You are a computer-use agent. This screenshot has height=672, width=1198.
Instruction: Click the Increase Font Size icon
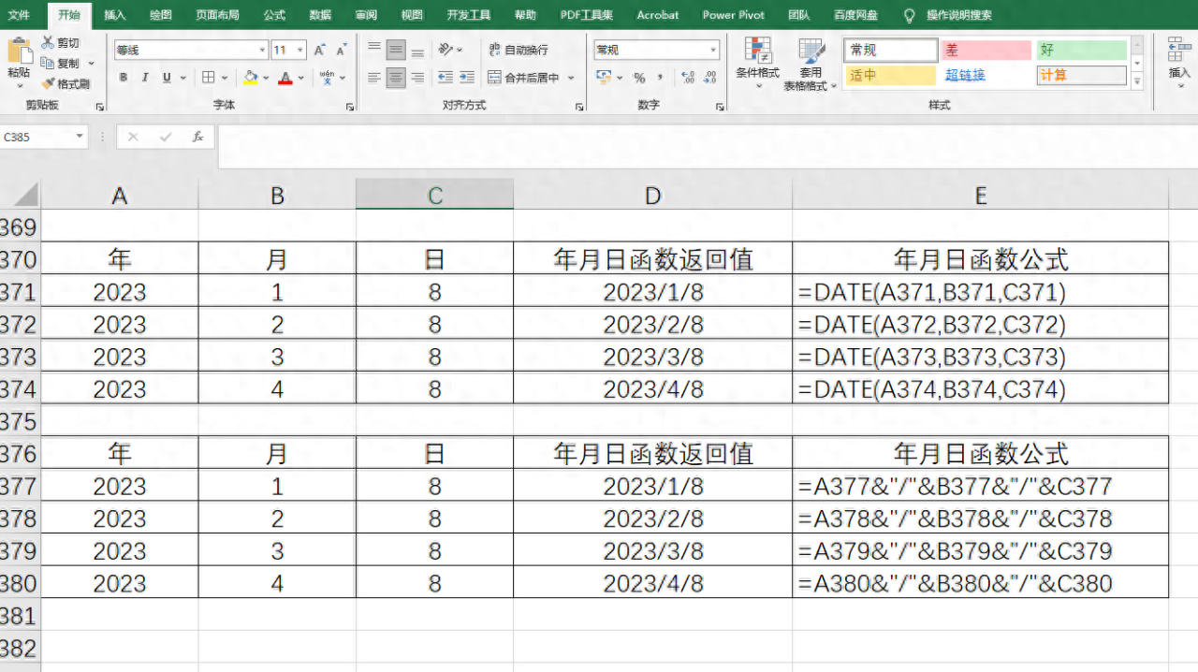click(320, 51)
